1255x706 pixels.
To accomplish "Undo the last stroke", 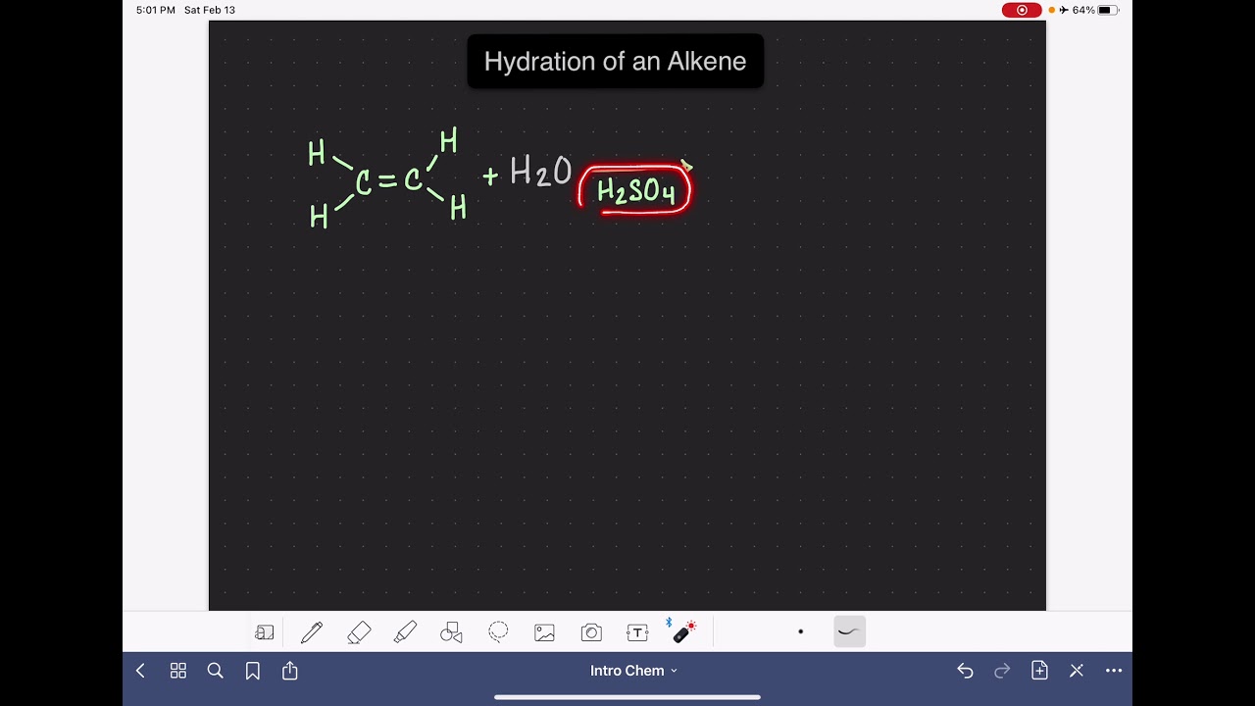I will pos(965,671).
